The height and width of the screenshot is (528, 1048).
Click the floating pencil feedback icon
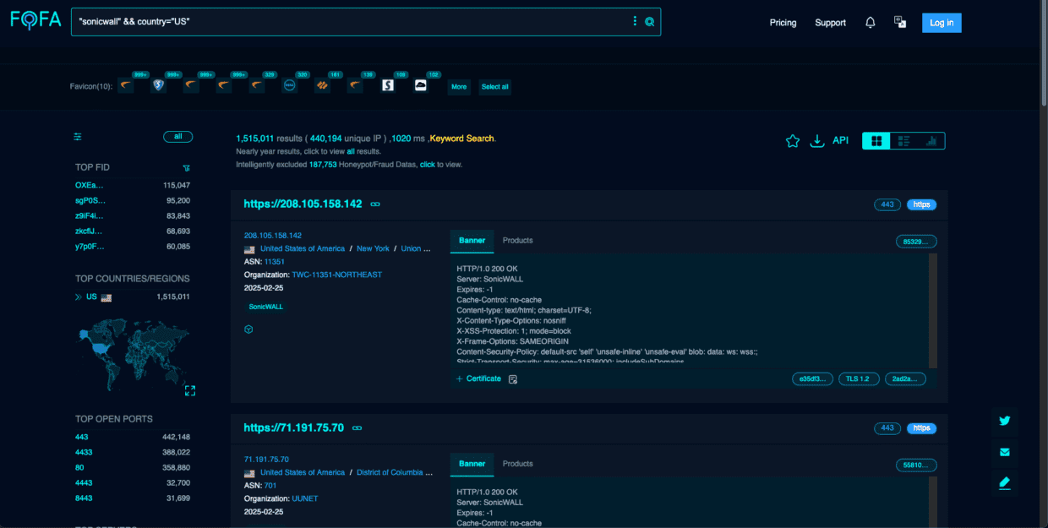coord(1005,483)
